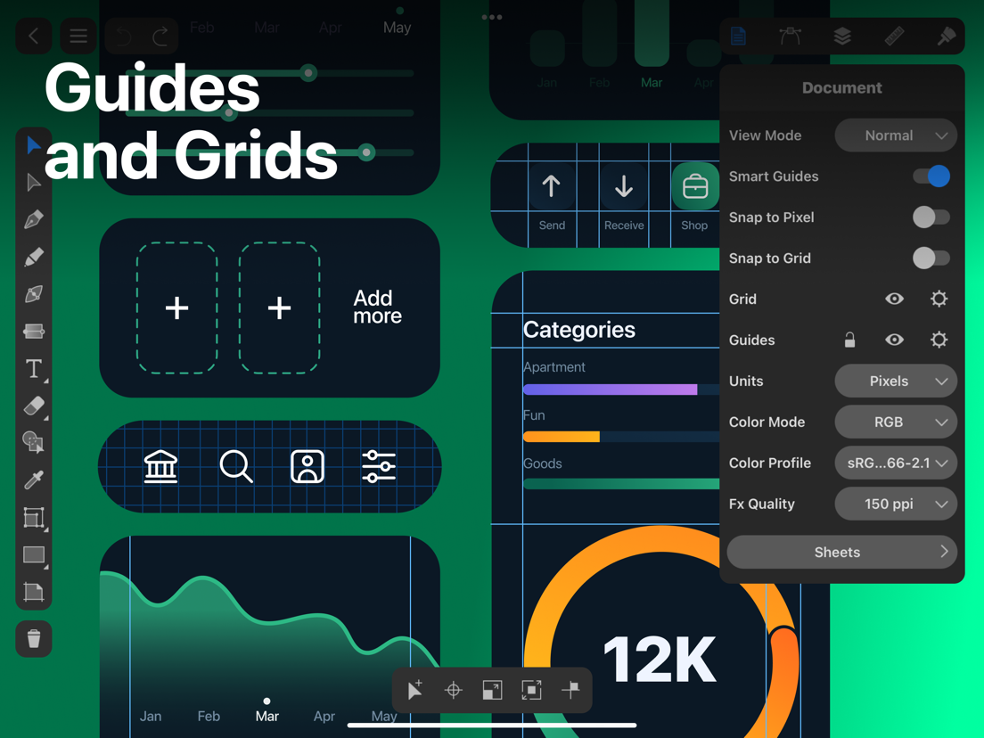
Task: Select the Text tool
Action: [34, 368]
